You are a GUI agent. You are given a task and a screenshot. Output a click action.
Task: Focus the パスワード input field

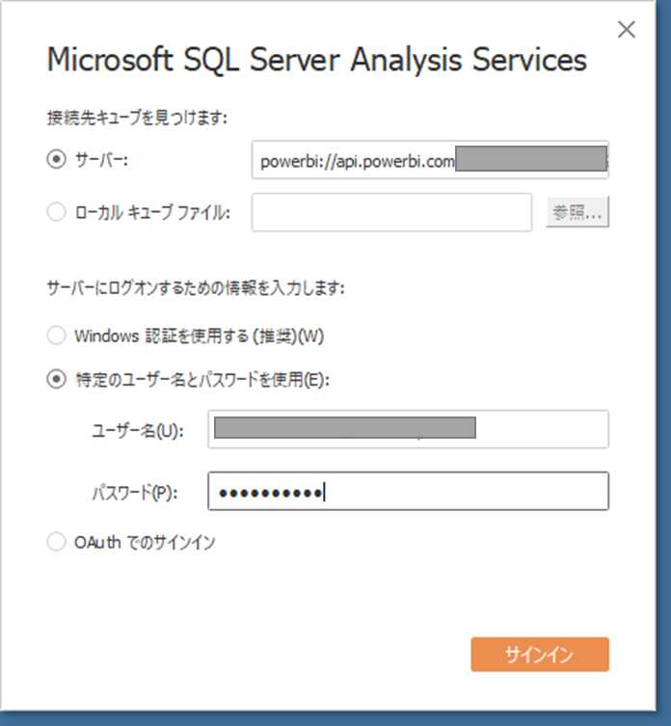pos(408,492)
